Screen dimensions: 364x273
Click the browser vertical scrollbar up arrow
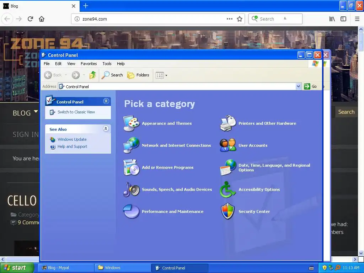361,29
